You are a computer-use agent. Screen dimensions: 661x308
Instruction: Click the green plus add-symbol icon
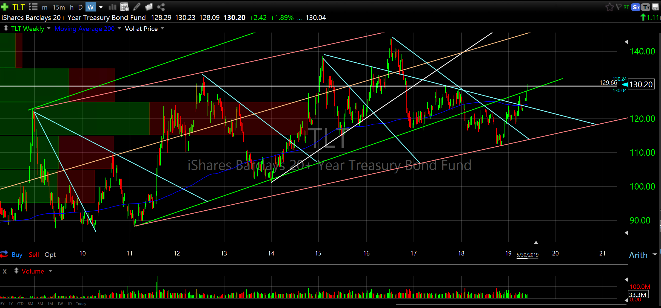pyautogui.click(x=5, y=7)
